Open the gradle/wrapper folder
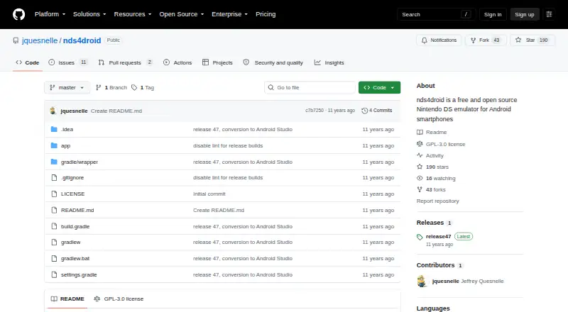 click(80, 162)
